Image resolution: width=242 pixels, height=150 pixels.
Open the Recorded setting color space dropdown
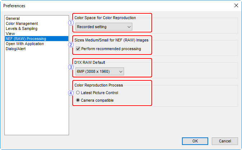click(104, 27)
